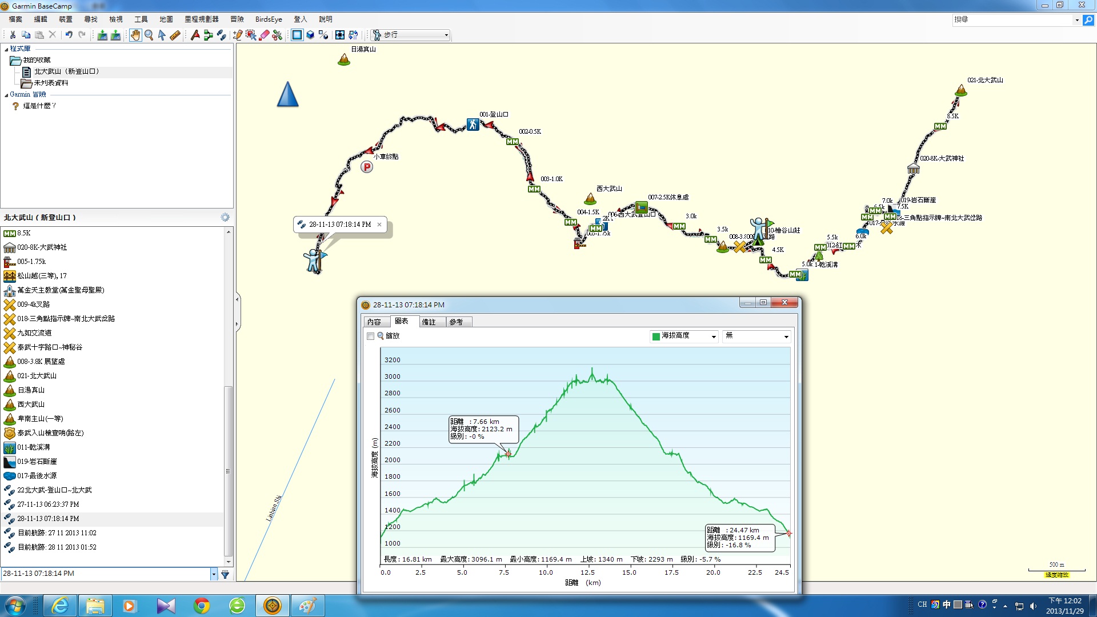This screenshot has width=1097, height=617.
Task: Click the waypoint list vertical scrollbar
Action: click(x=229, y=471)
